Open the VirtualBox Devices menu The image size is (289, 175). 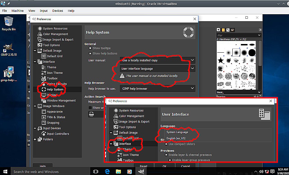[x=58, y=11]
